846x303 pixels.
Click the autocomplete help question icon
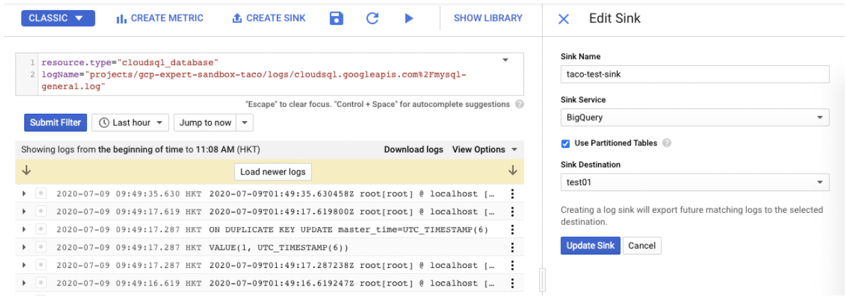pyautogui.click(x=519, y=104)
